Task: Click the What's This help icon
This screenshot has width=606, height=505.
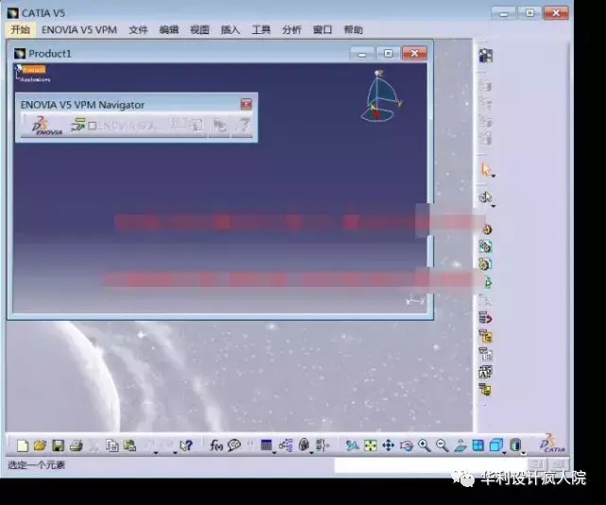Action: [186, 445]
